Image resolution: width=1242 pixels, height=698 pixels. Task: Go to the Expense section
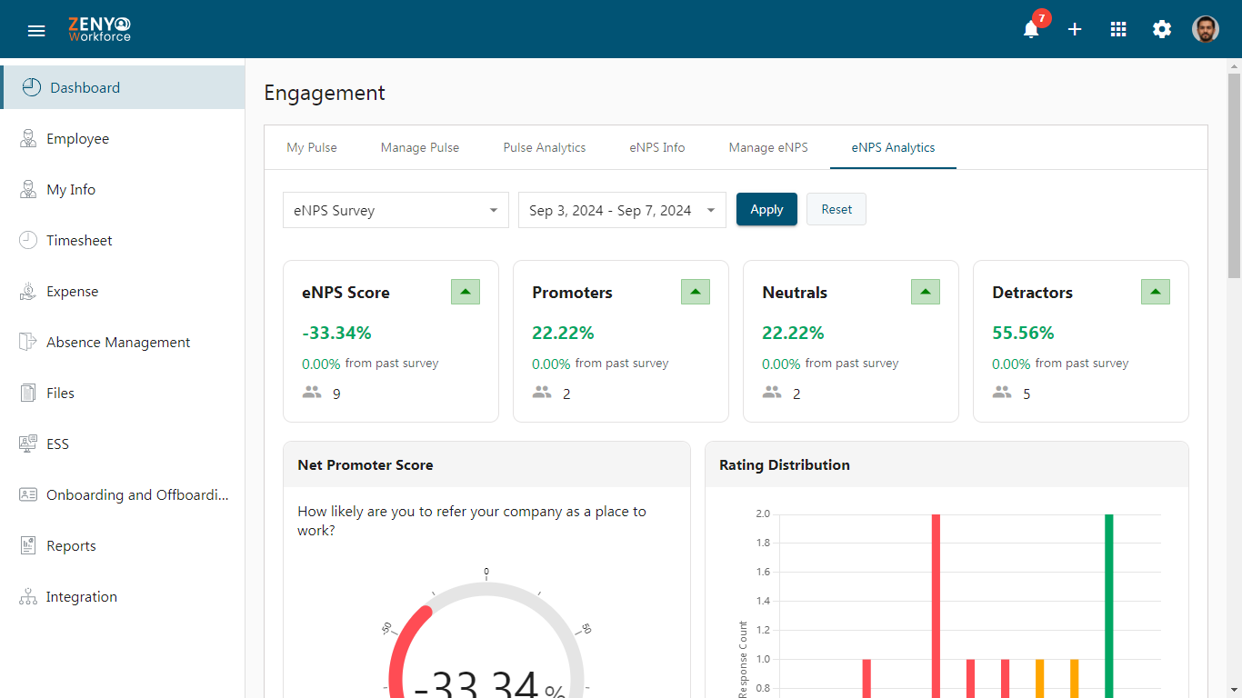[x=123, y=291]
